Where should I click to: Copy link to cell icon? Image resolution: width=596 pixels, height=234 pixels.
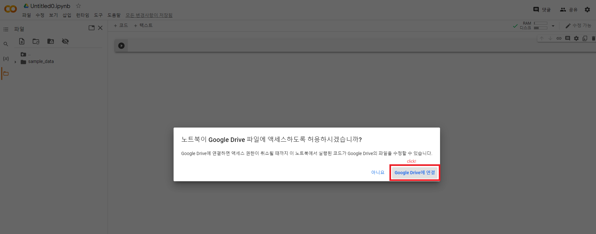[559, 38]
